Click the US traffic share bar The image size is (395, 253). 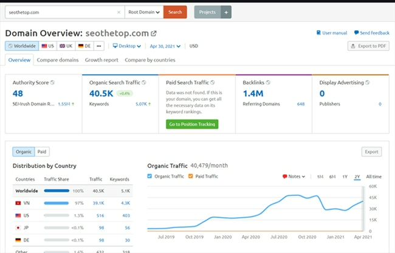pos(57,215)
